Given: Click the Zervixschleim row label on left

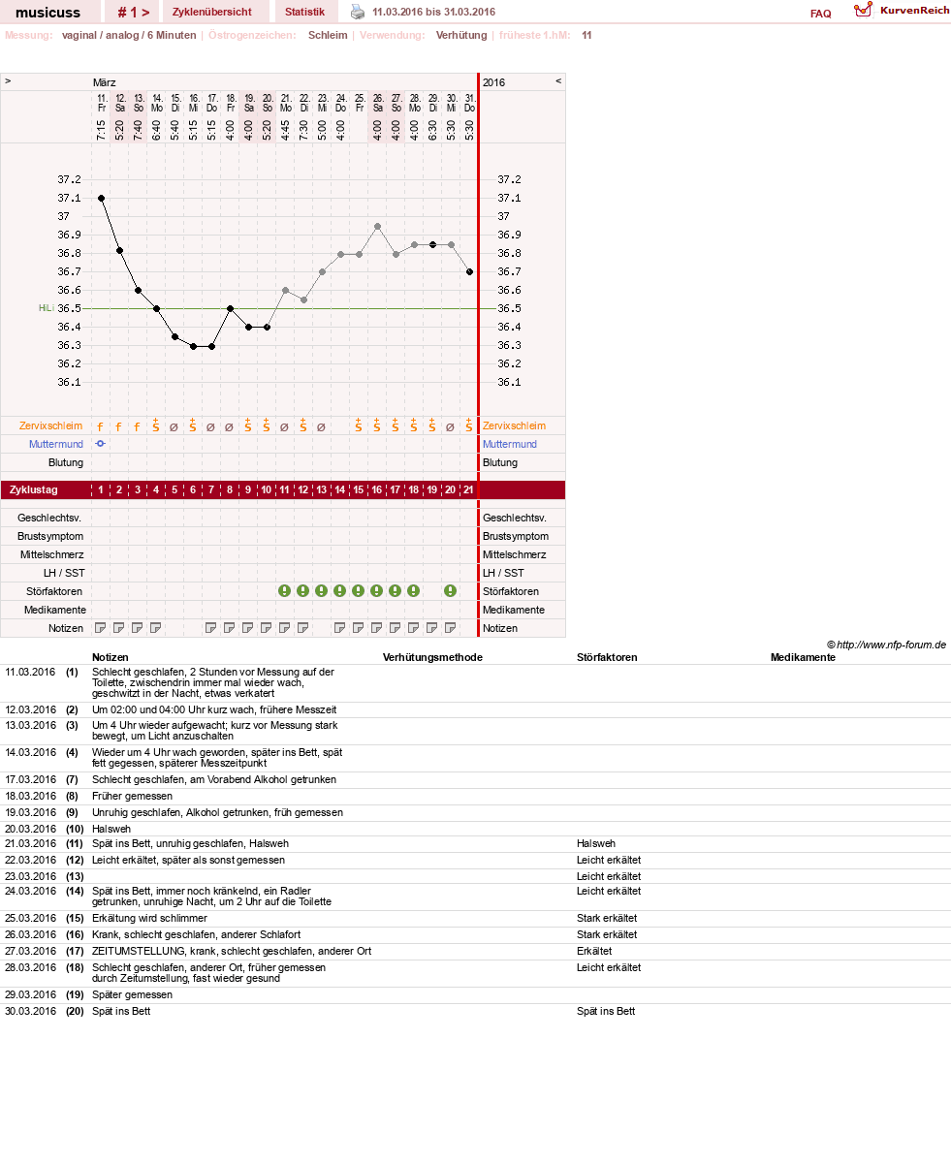Looking at the screenshot, I should [x=50, y=425].
